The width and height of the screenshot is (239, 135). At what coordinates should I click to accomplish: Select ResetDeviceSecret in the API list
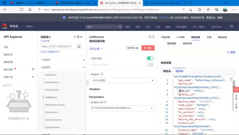[x=55, y=105]
